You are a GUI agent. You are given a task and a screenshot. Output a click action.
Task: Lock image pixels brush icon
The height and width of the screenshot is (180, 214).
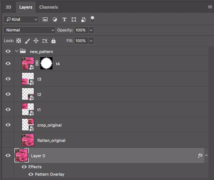(27, 41)
